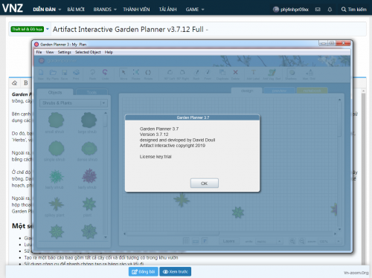Click the purple Undo arrow icon
372x278 pixels.
(105, 72)
